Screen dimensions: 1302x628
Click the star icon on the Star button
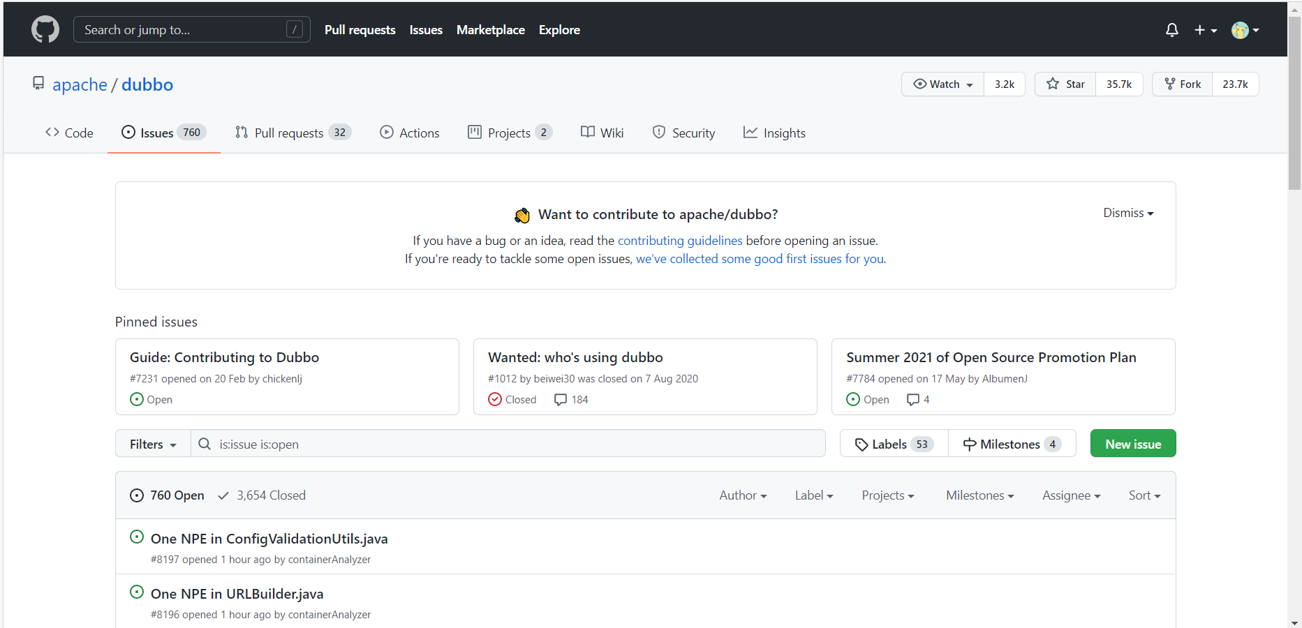tap(1053, 84)
